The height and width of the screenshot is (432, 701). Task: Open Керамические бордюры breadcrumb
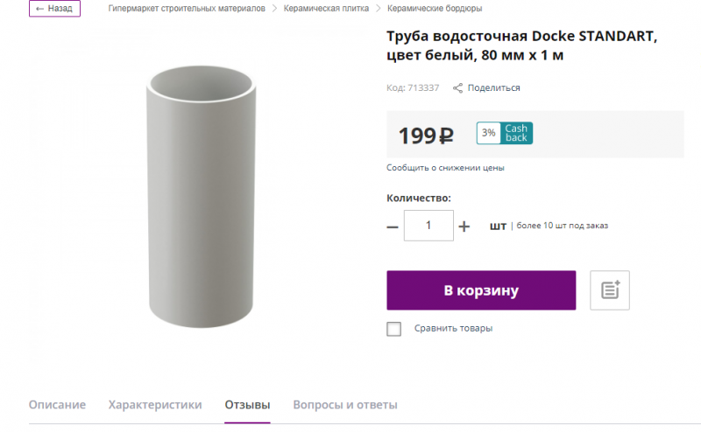click(435, 8)
